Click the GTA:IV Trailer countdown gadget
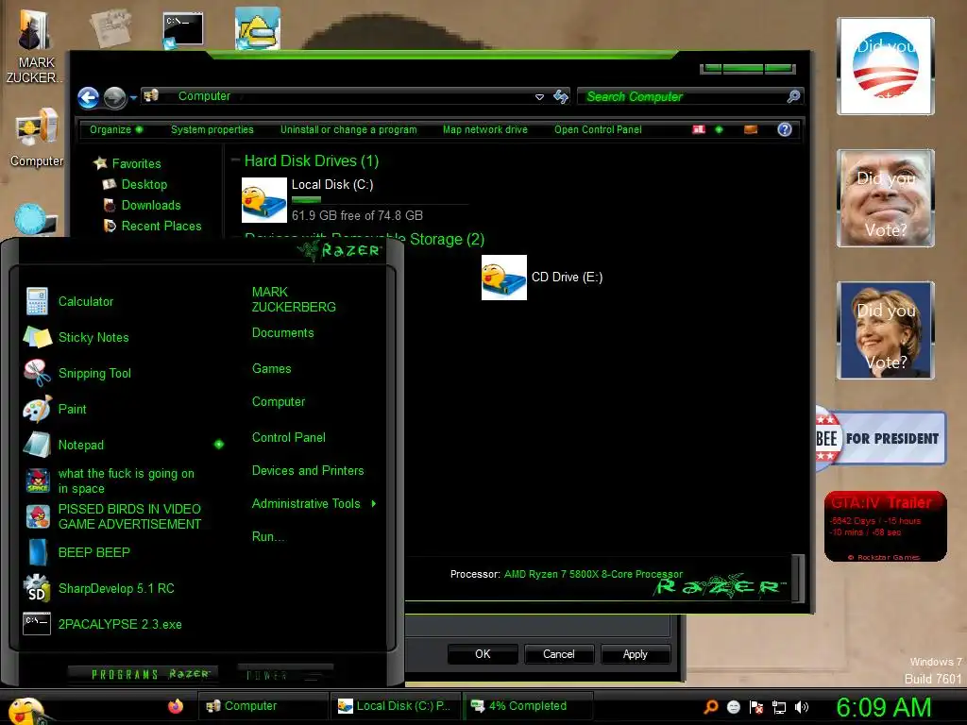Image resolution: width=967 pixels, height=725 pixels. (886, 527)
